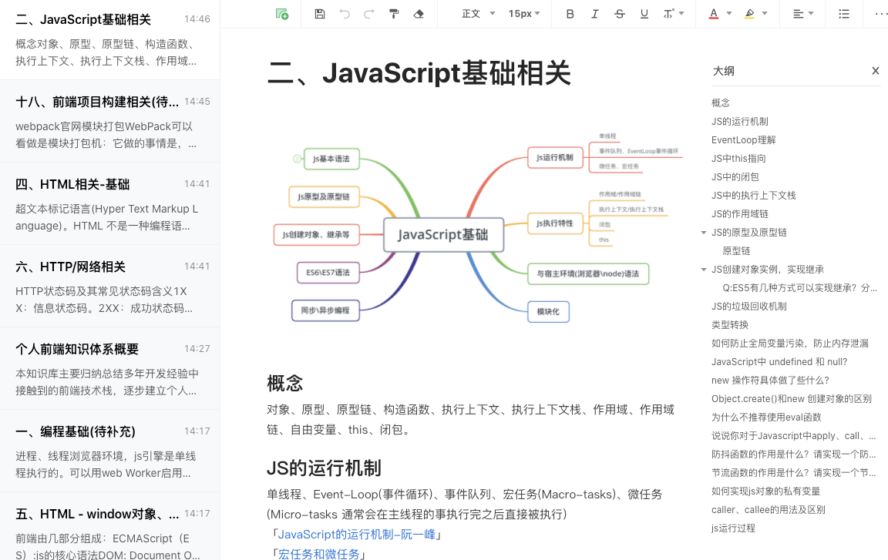Jump to 节流函数的作用是什么 outline entry
Screen dimensions: 888x560
coord(793,473)
